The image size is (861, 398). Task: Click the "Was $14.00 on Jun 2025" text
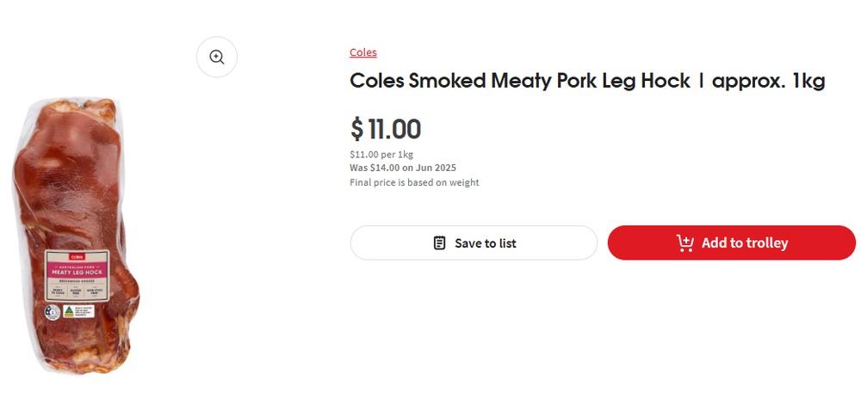point(402,168)
